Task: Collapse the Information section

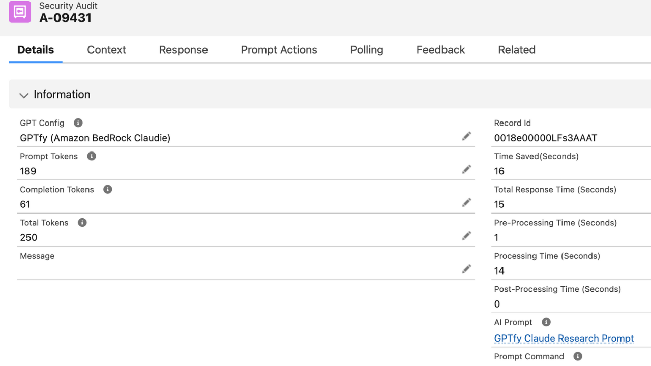Action: coord(24,95)
